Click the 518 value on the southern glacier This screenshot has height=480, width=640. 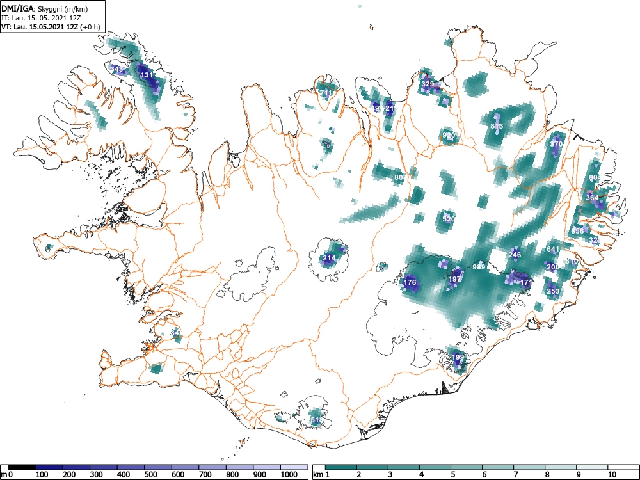coord(317,420)
